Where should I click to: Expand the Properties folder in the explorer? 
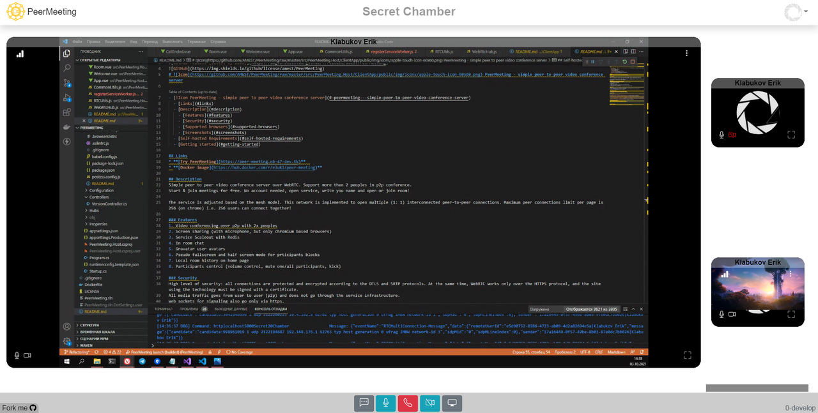tap(98, 224)
